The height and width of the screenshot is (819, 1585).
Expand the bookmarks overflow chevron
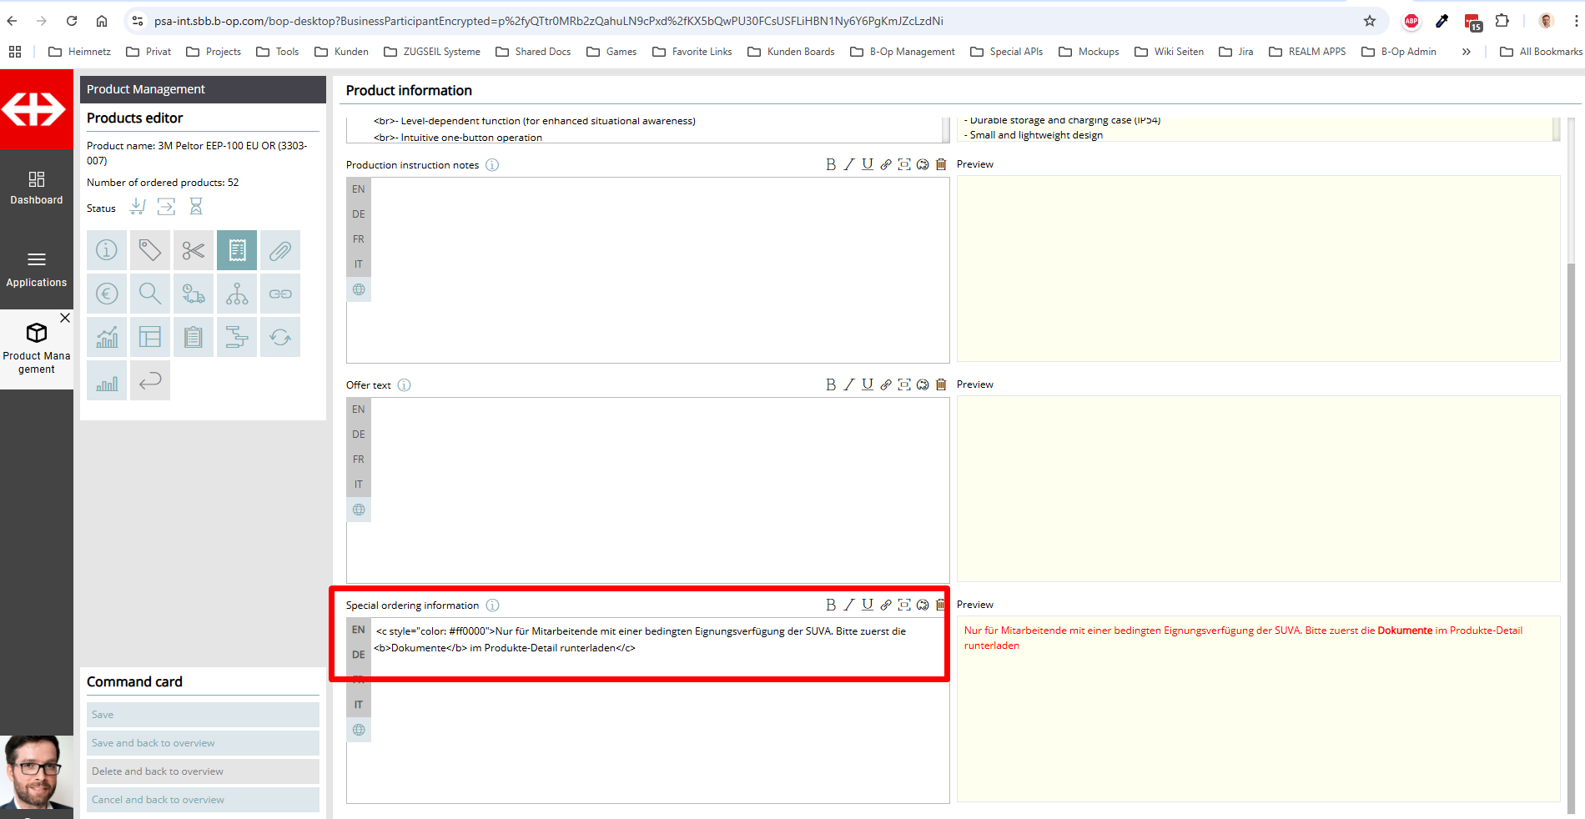1466,52
